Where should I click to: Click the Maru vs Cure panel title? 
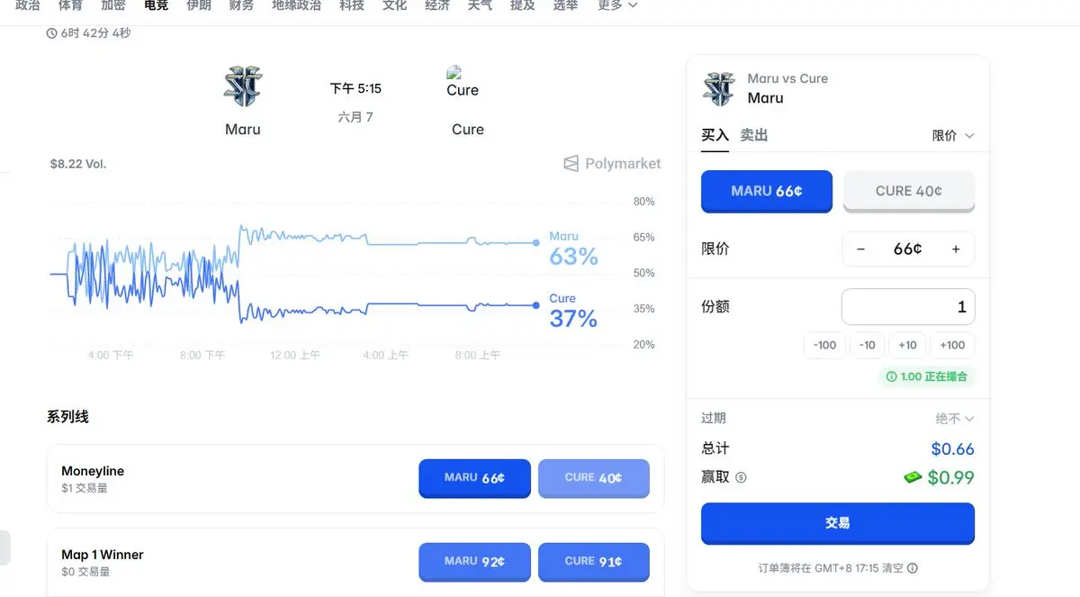pos(787,78)
